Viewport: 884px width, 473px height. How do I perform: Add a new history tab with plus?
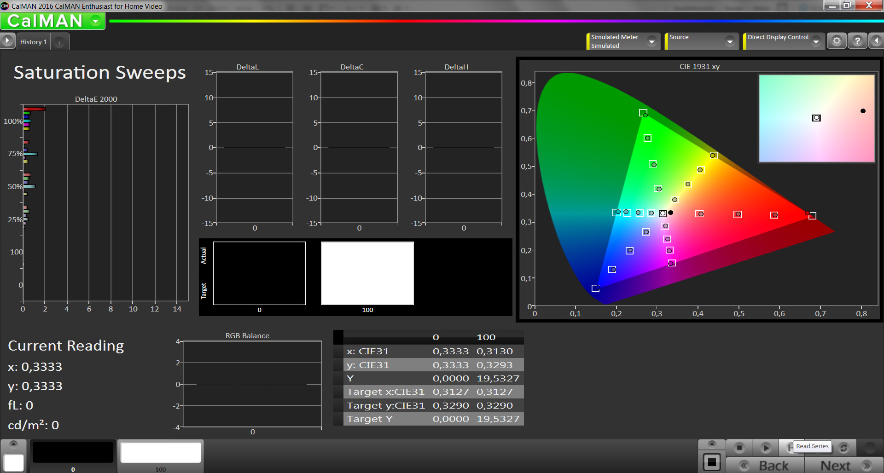tap(59, 42)
